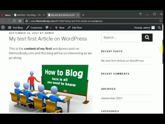Click the article title heading

pyautogui.click(x=48, y=39)
